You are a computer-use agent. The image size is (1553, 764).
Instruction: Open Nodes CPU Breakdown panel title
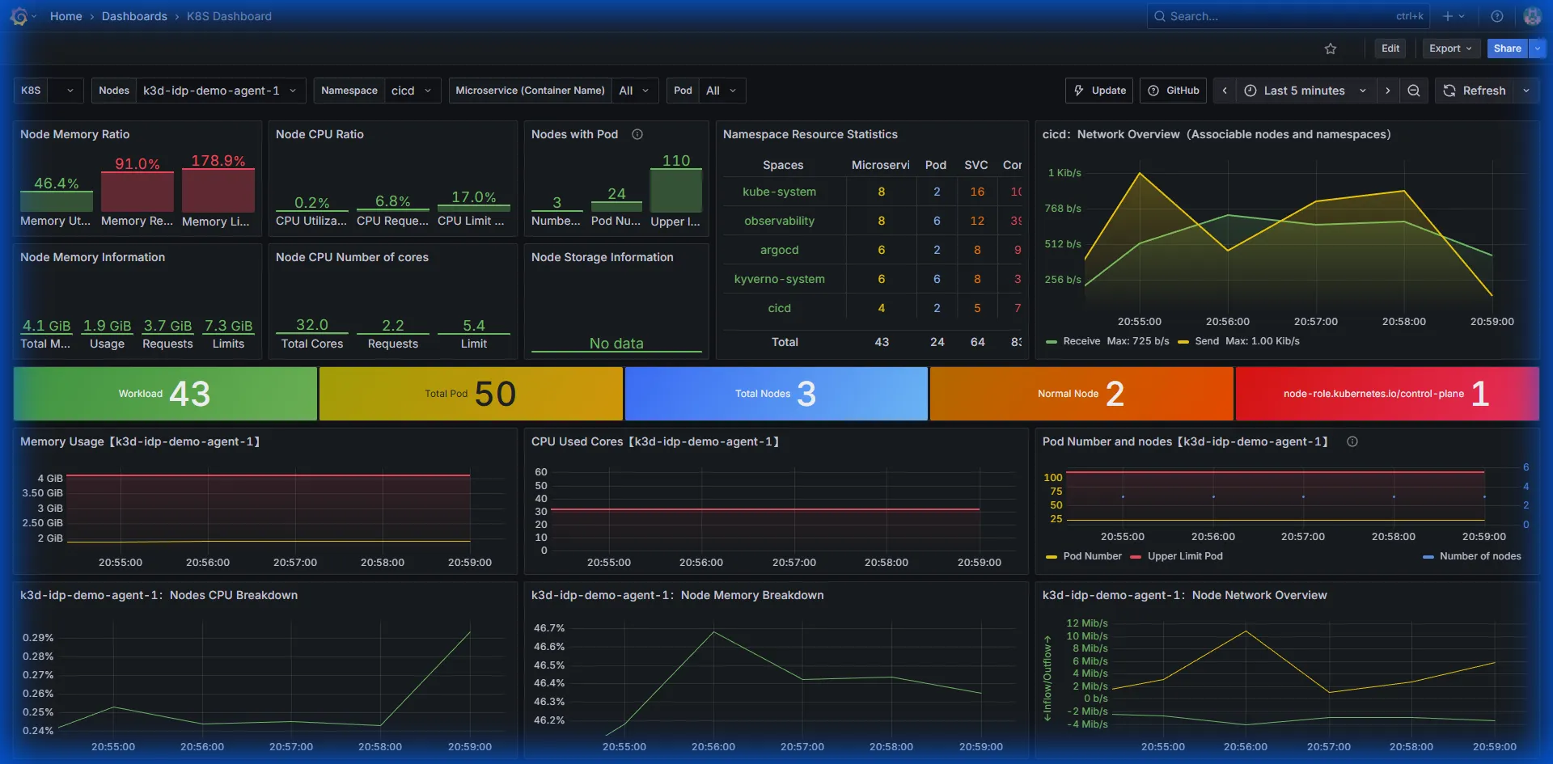click(x=159, y=595)
